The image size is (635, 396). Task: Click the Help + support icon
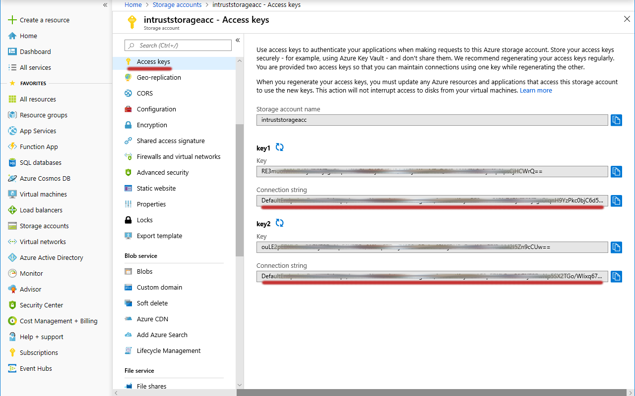12,337
